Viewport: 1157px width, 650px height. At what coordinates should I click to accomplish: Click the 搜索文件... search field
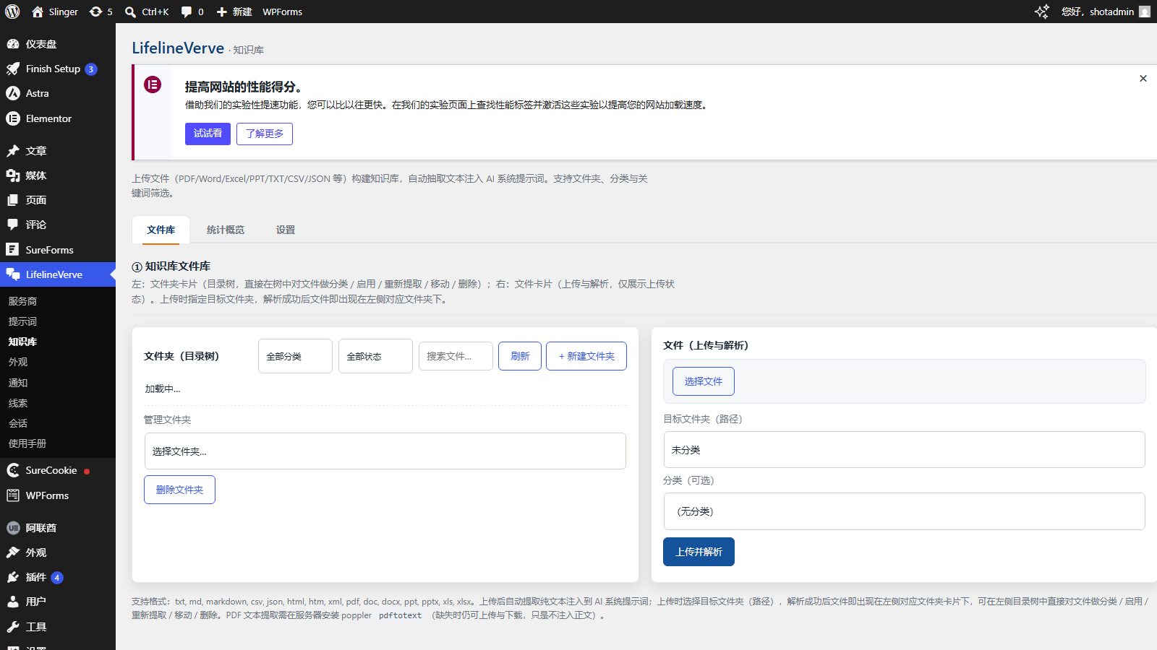point(456,356)
